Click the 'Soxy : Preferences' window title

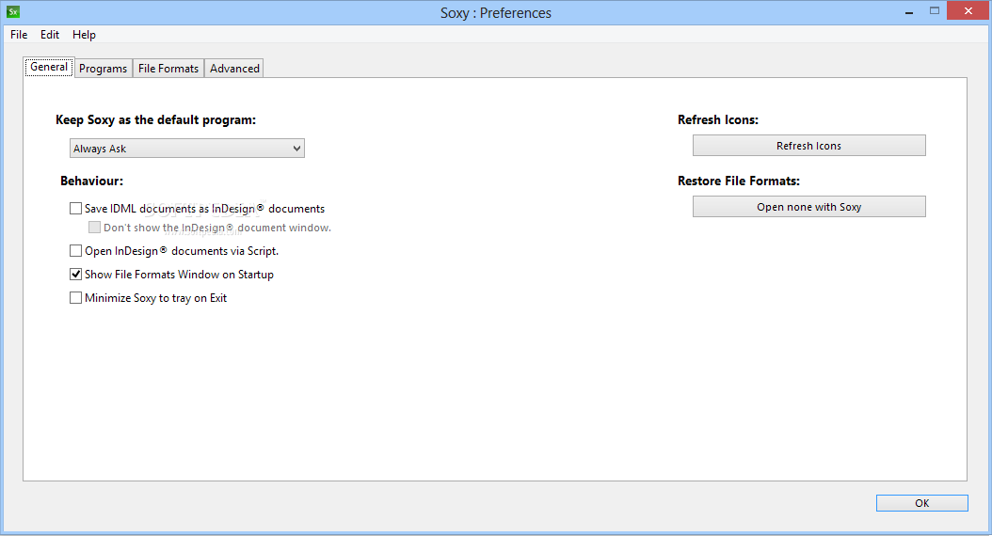(496, 13)
